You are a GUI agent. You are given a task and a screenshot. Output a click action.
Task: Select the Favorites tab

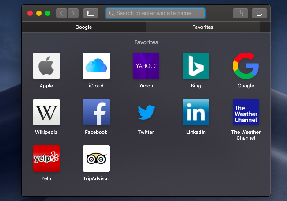click(x=203, y=27)
